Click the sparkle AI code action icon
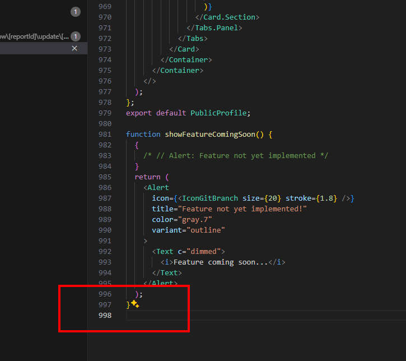406x361 pixels. click(135, 304)
